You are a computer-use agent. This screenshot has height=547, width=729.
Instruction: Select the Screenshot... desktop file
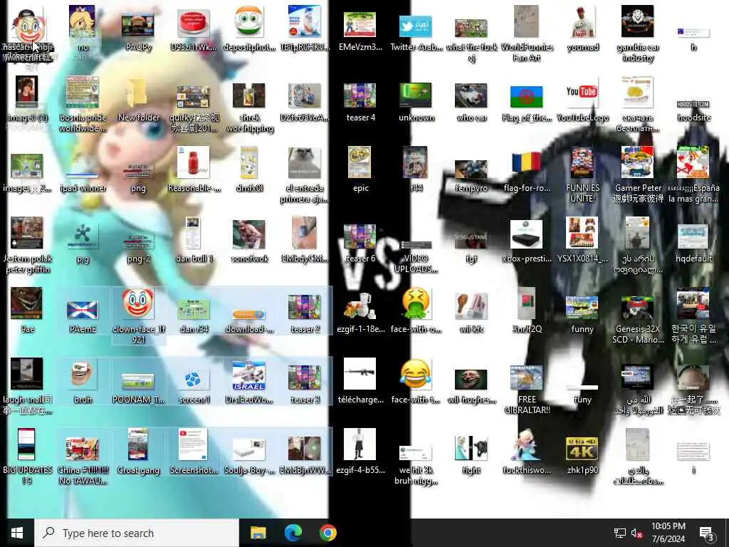click(x=194, y=451)
